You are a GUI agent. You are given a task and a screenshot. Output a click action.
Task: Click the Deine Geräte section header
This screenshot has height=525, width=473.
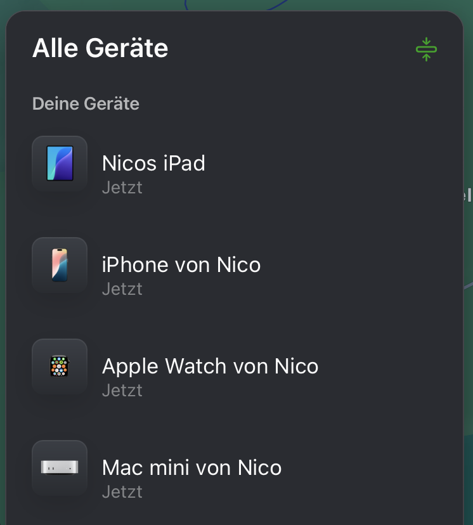[x=86, y=103]
